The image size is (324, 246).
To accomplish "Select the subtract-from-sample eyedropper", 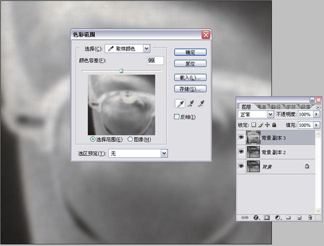I will coord(201,104).
